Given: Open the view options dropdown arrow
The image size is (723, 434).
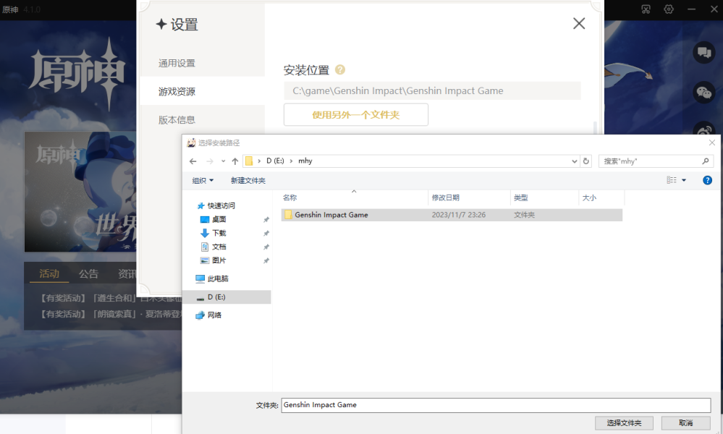Looking at the screenshot, I should click(684, 180).
